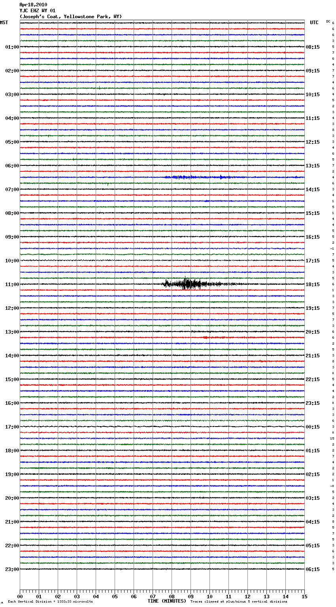Click the 11:15 UTC time label
The image size is (336, 607).
click(x=313, y=118)
